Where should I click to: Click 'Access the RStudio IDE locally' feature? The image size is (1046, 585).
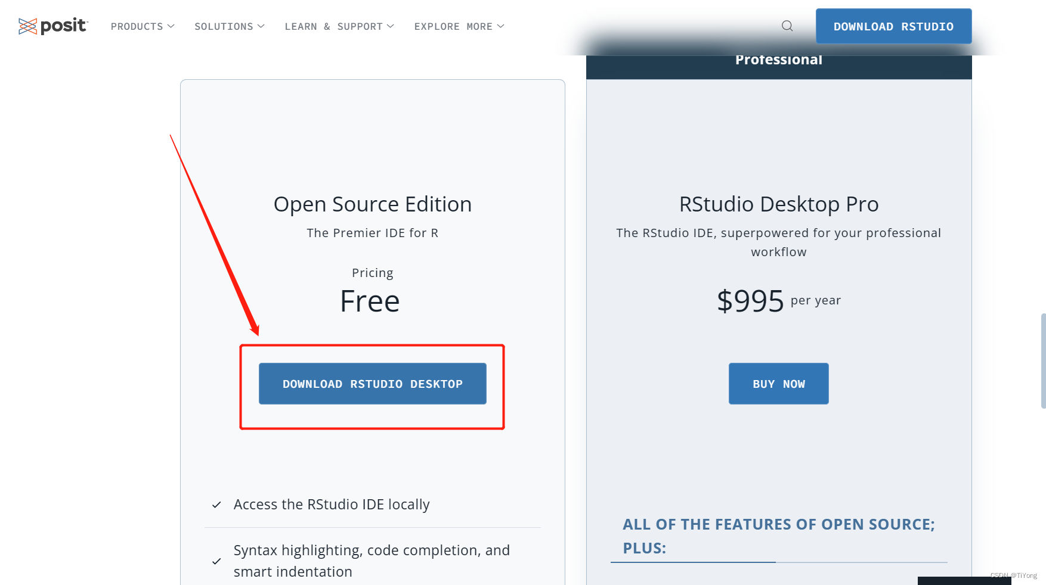[332, 505]
